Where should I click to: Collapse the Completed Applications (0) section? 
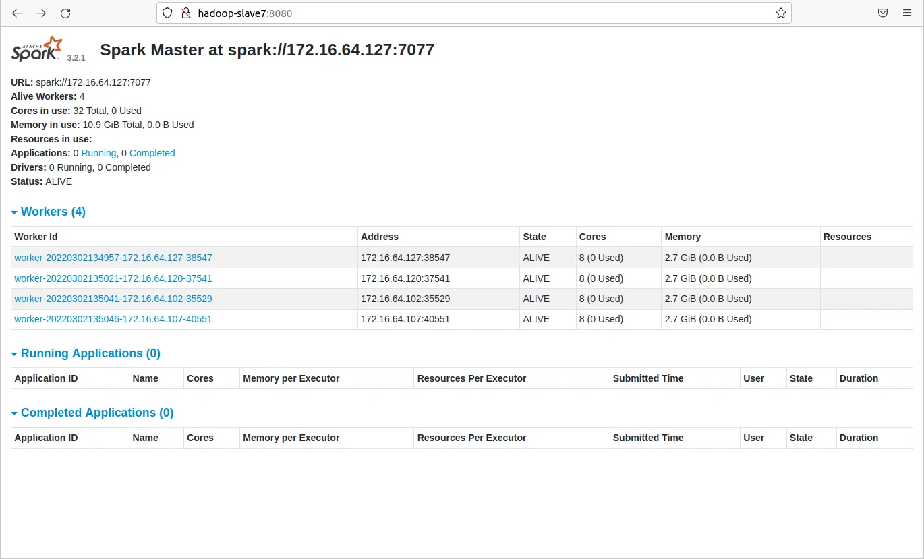[92, 413]
